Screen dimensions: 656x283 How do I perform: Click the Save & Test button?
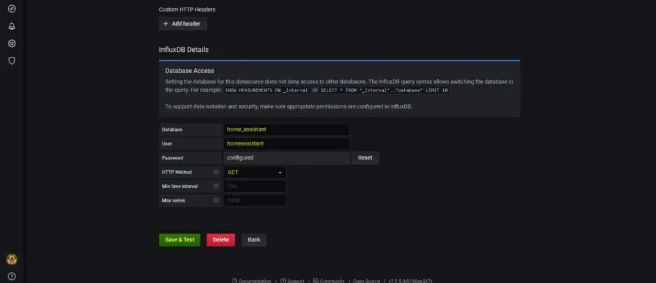tap(179, 240)
